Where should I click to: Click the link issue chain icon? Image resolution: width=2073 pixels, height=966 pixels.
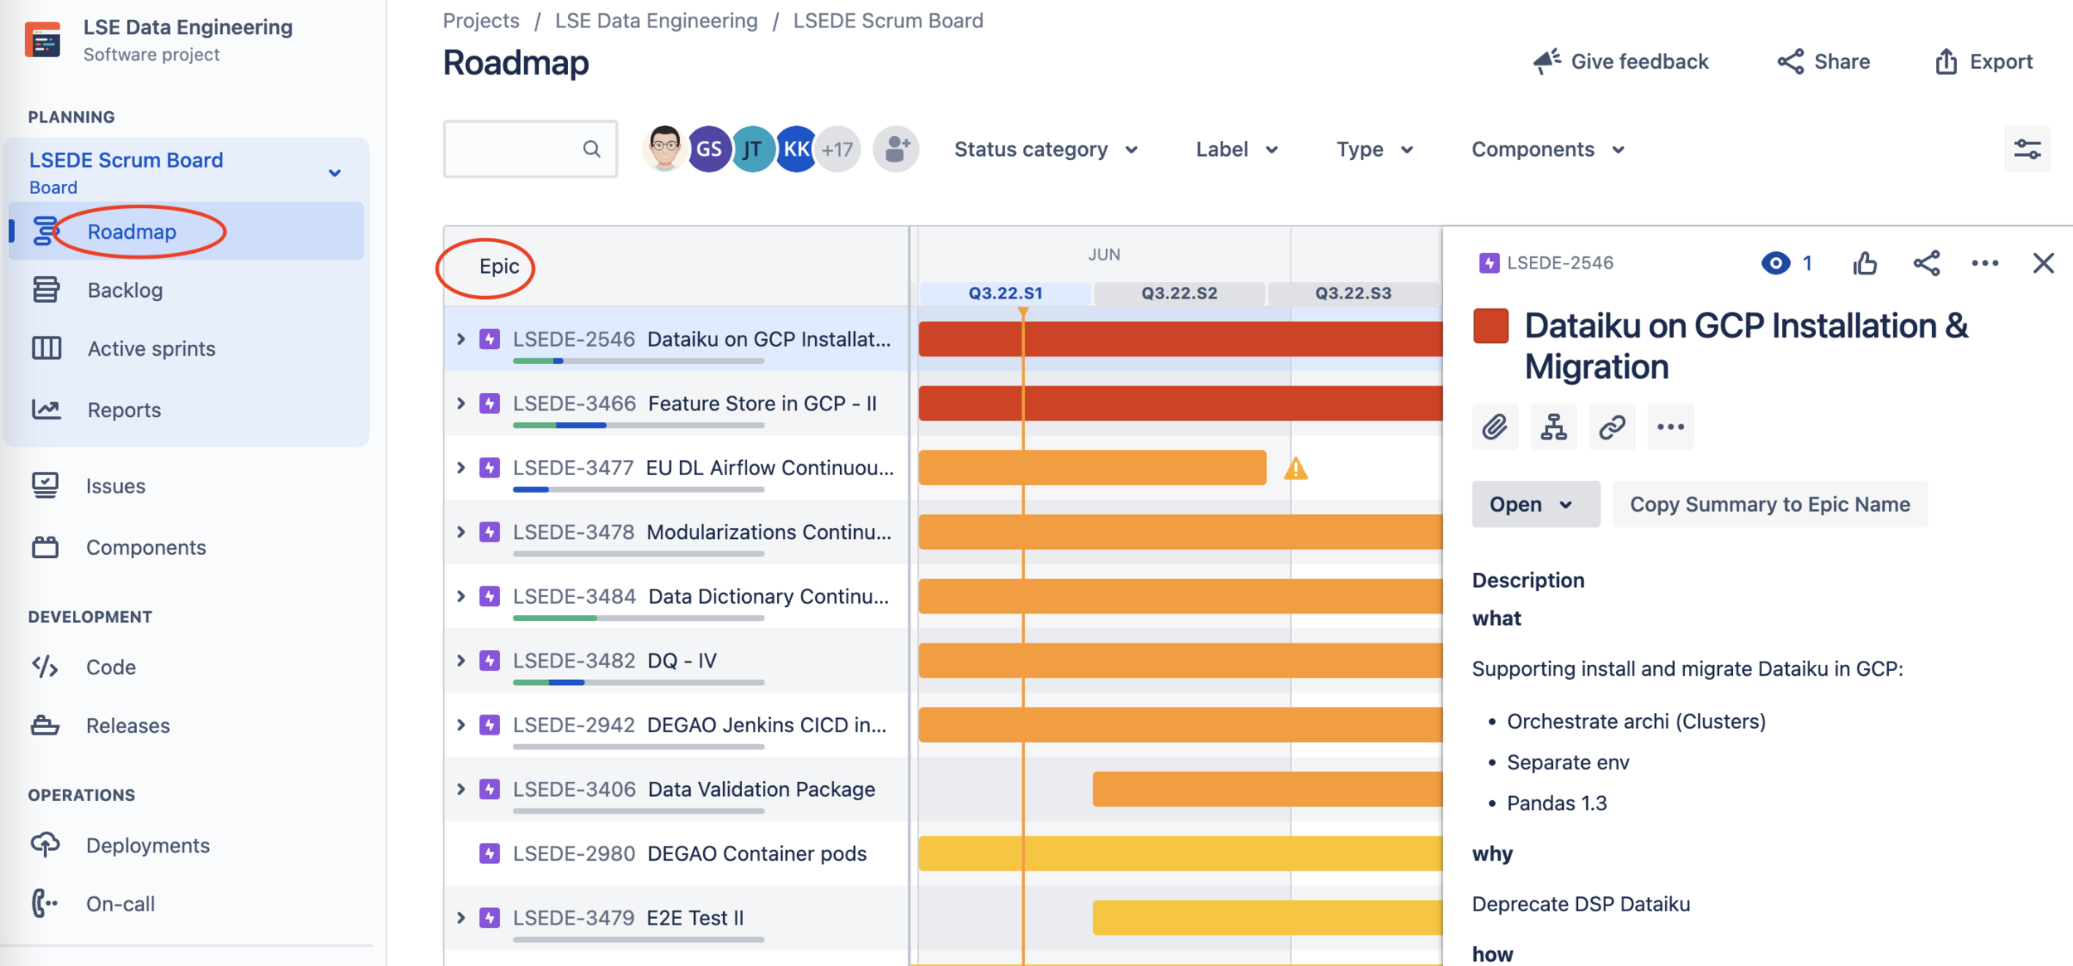click(1611, 427)
